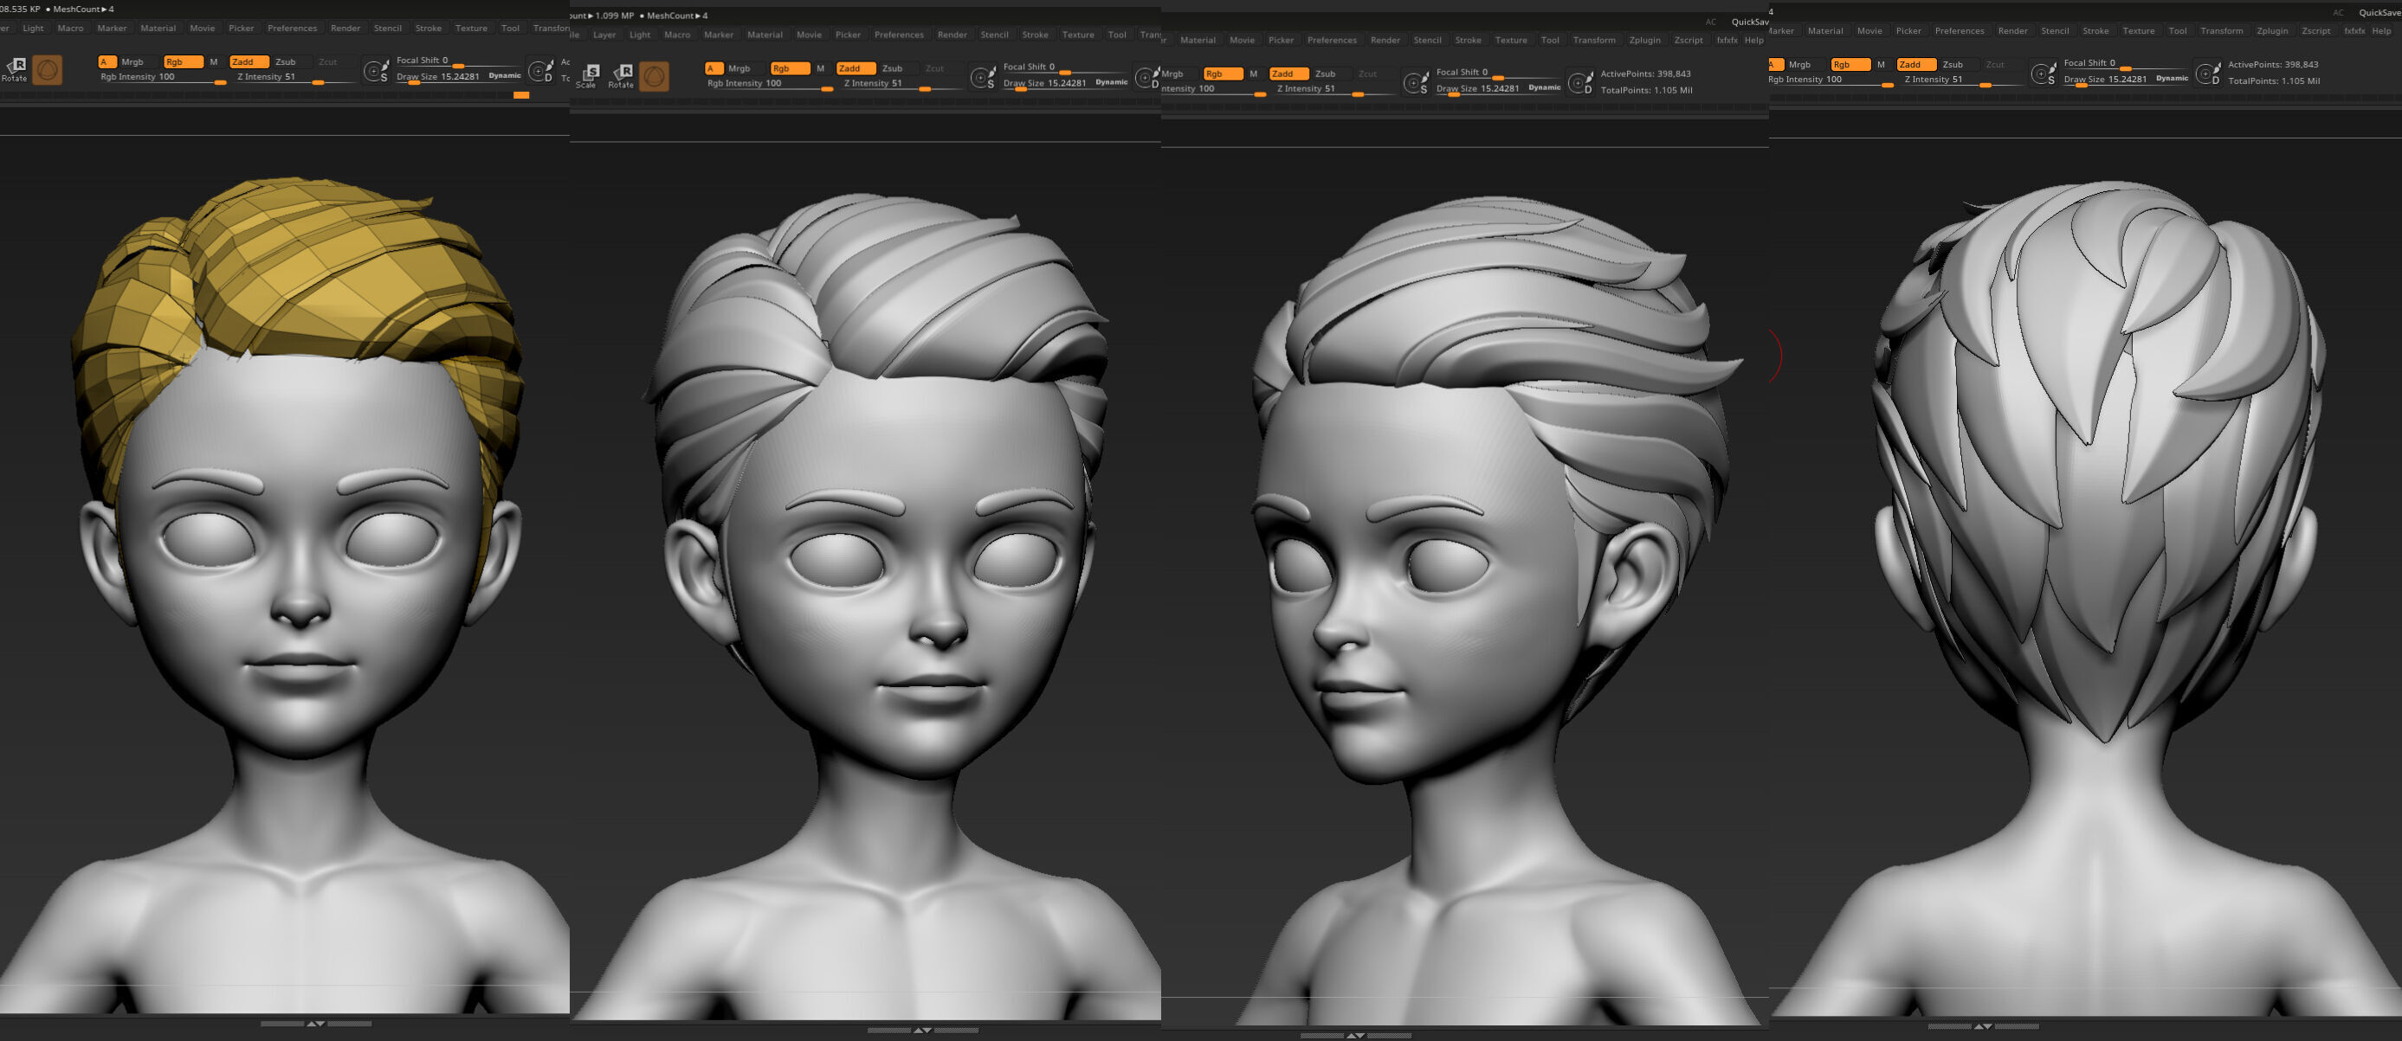Image resolution: width=2402 pixels, height=1041 pixels.
Task: Expand bottom shelf arrows in three-quarter view panel
Action: [x=1356, y=1036]
